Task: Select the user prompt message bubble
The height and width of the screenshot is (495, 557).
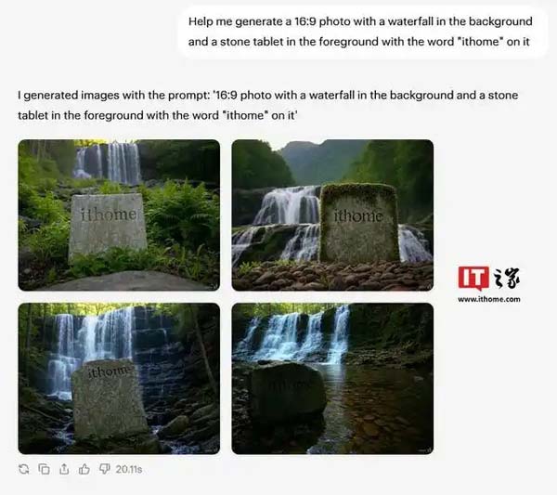Action: coord(360,32)
